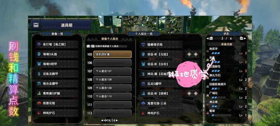Image resolution: width=280 pixels, height=126 pixels.
Task: Go to previous status page with ZL arrow
Action: [210, 38]
